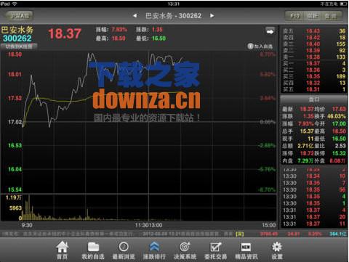Click the stock code 300262
Screen dimensions: 349x262
coord(17,38)
